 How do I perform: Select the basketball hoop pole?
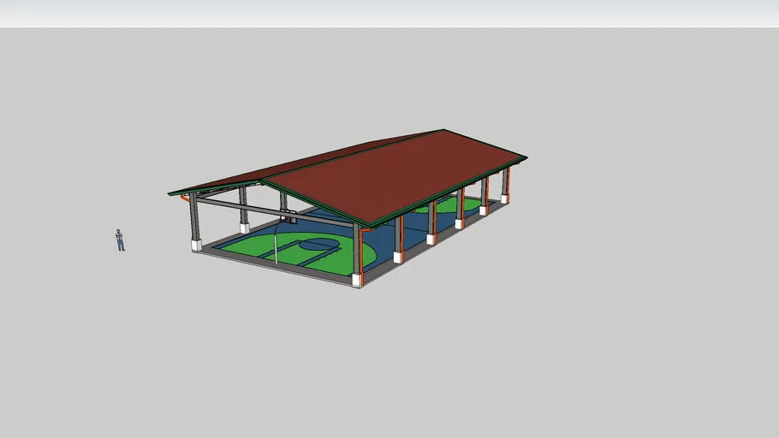[x=277, y=243]
